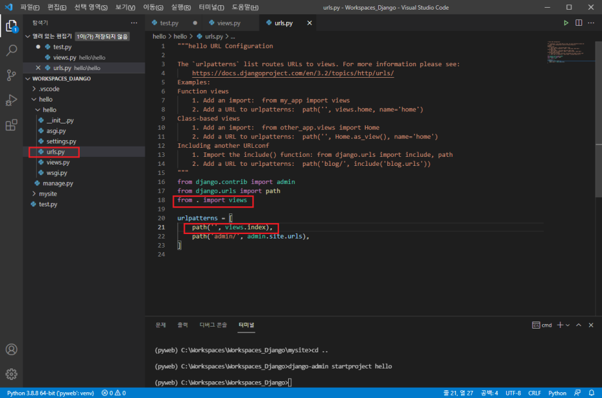Open views.py in workspace file tree
This screenshot has height=398, width=602.
(x=58, y=162)
